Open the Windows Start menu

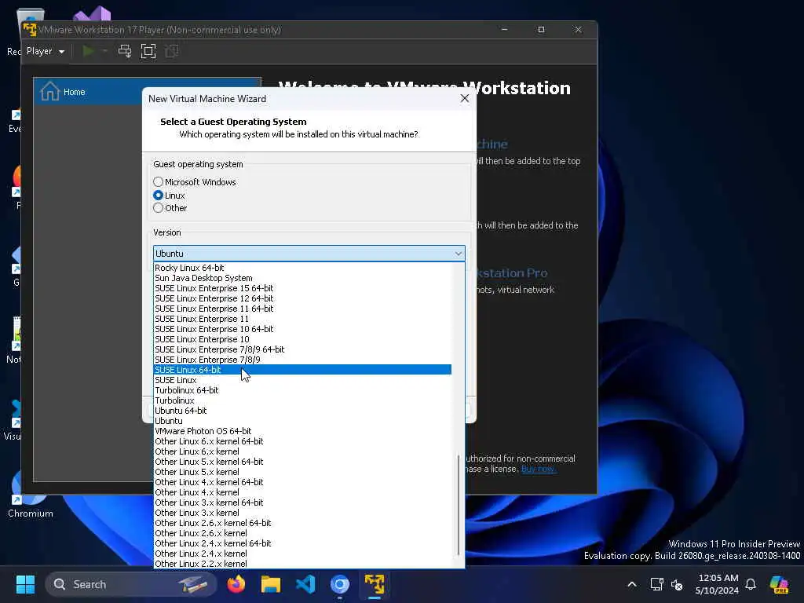(25, 584)
